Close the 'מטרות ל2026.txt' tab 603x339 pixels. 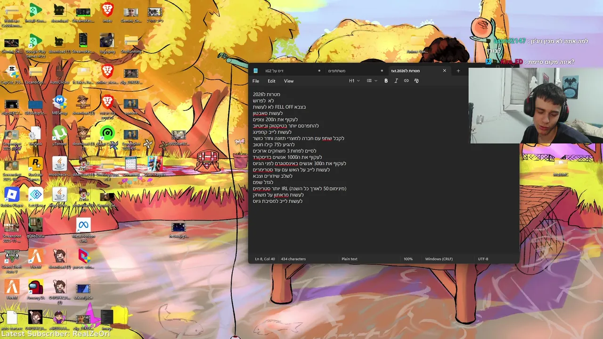point(444,71)
